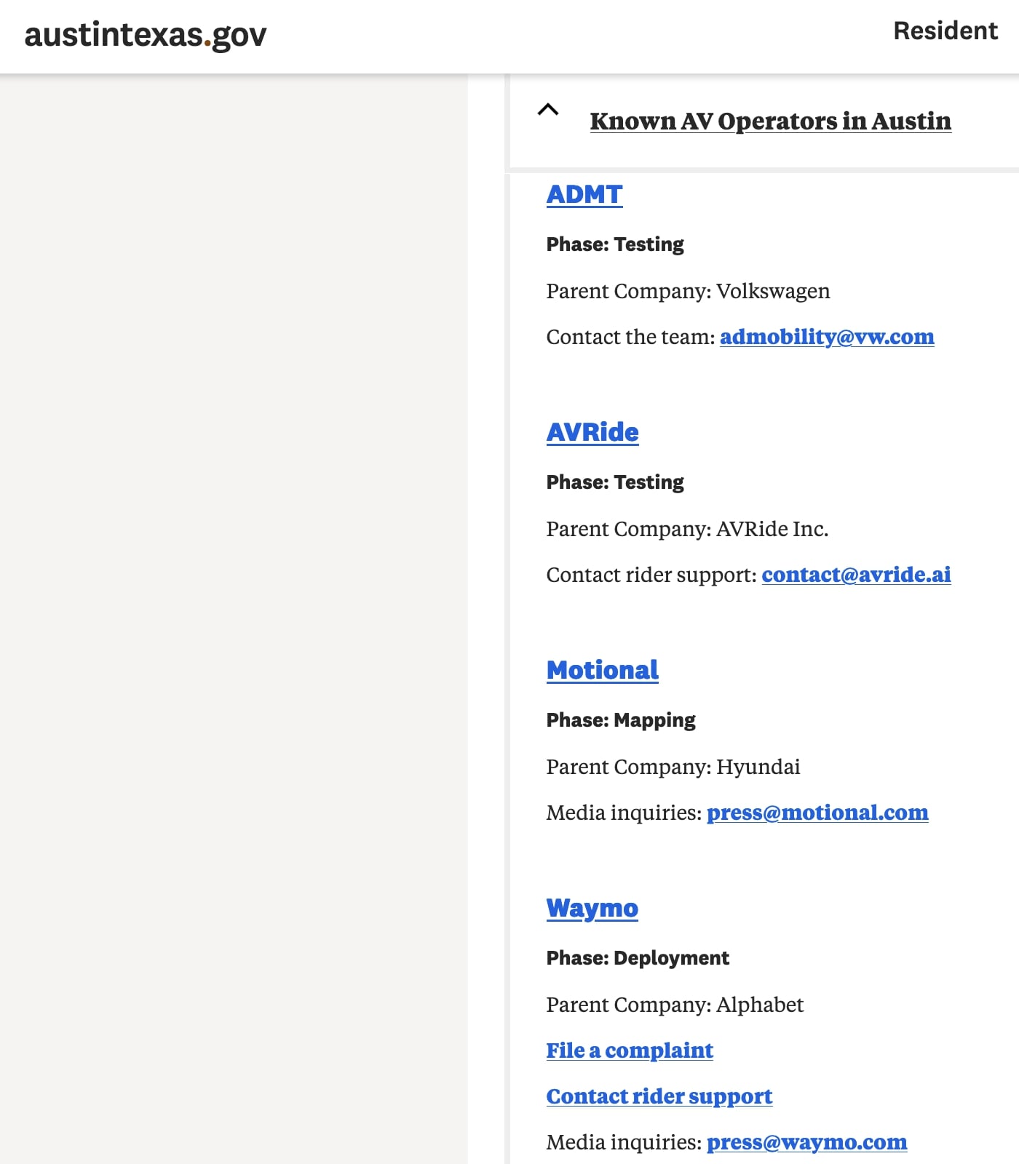Collapse section using the up chevron icon
Image resolution: width=1019 pixels, height=1164 pixels.
pos(548,111)
